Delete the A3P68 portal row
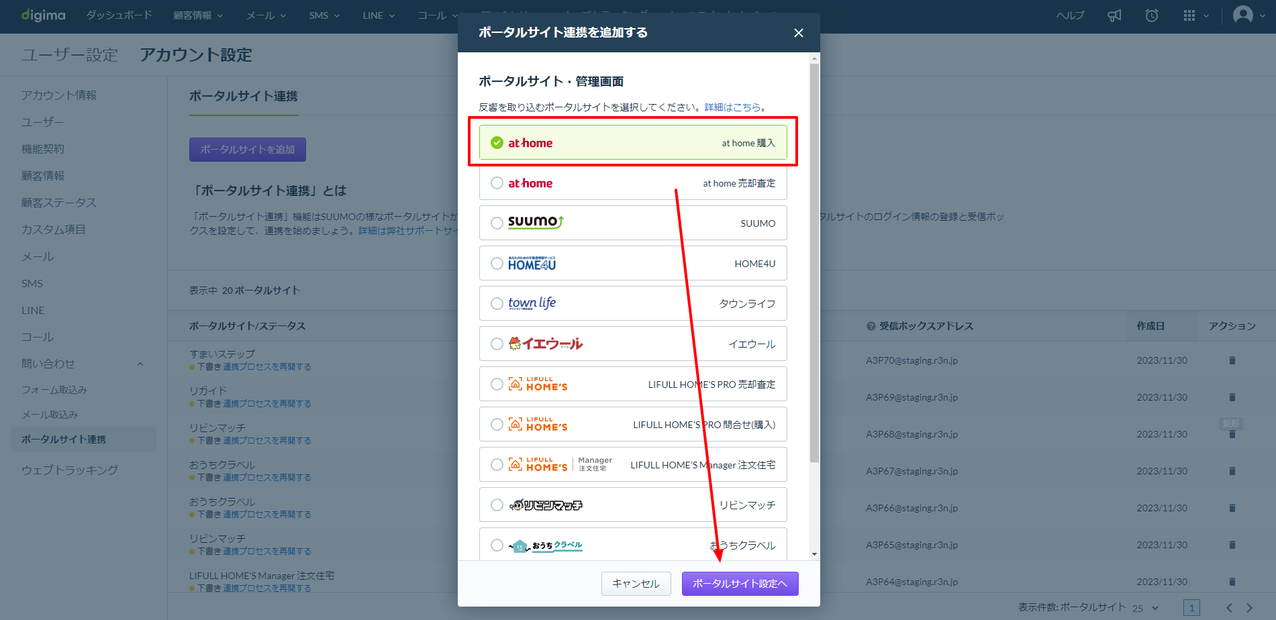 pyautogui.click(x=1232, y=434)
